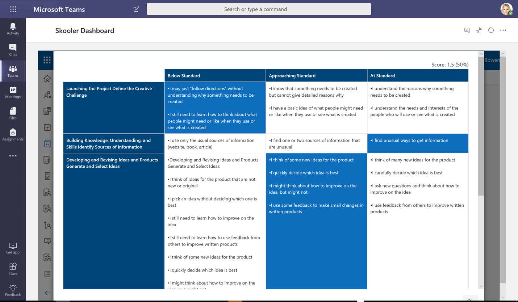Open the Office app launcher grid
The image size is (518, 302).
[x=13, y=9]
